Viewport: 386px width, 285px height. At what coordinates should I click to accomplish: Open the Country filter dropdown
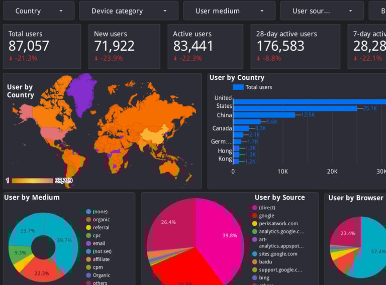[39, 11]
